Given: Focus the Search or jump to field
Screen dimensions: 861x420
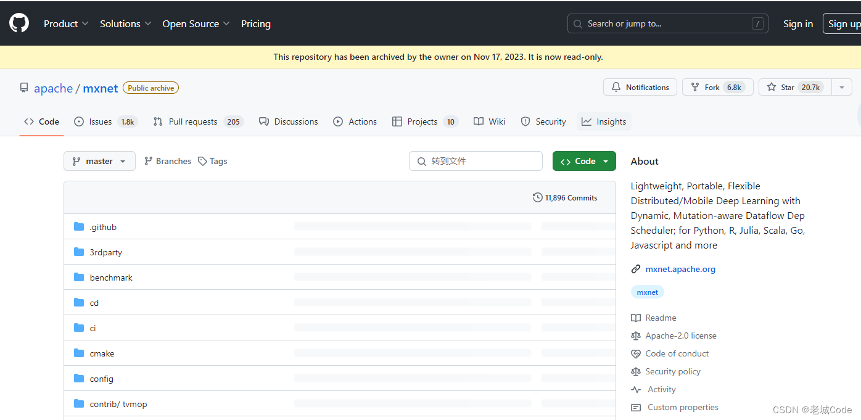Looking at the screenshot, I should pyautogui.click(x=668, y=23).
